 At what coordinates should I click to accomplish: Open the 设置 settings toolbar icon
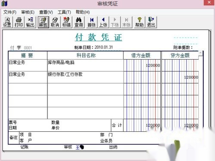coord(7,22)
